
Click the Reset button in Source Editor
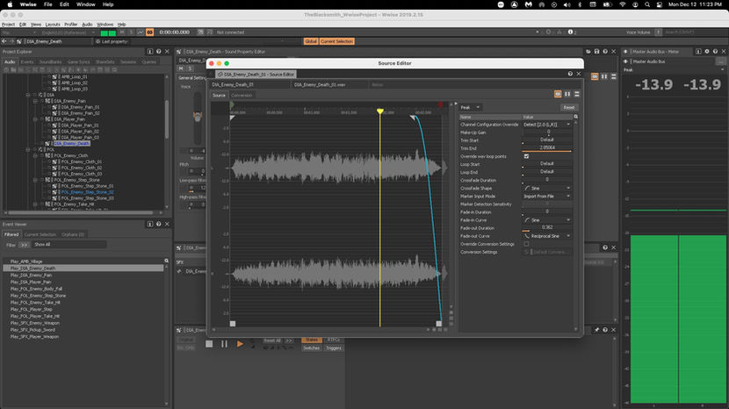coord(568,107)
